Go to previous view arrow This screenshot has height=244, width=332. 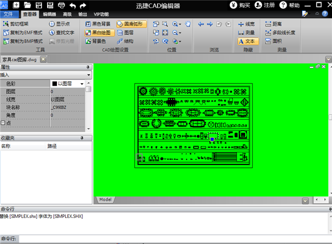coord(201,24)
